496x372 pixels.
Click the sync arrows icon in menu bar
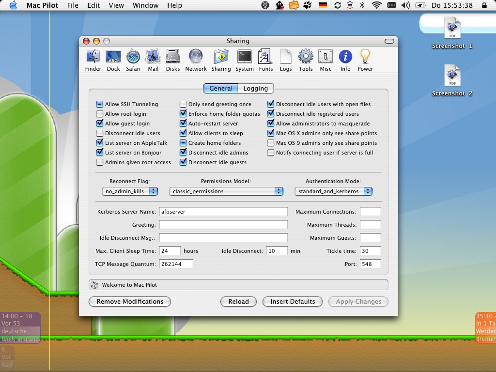click(x=338, y=5)
